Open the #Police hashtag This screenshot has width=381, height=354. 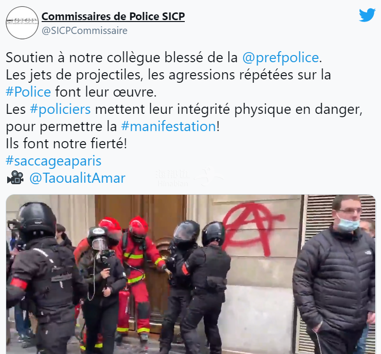[x=28, y=92]
